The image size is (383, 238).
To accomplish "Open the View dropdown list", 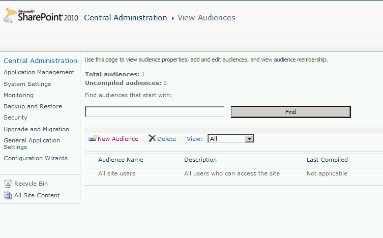I will tap(249, 138).
